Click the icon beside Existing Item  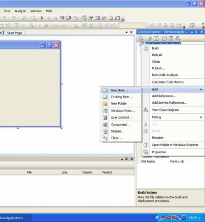tap(105, 97)
